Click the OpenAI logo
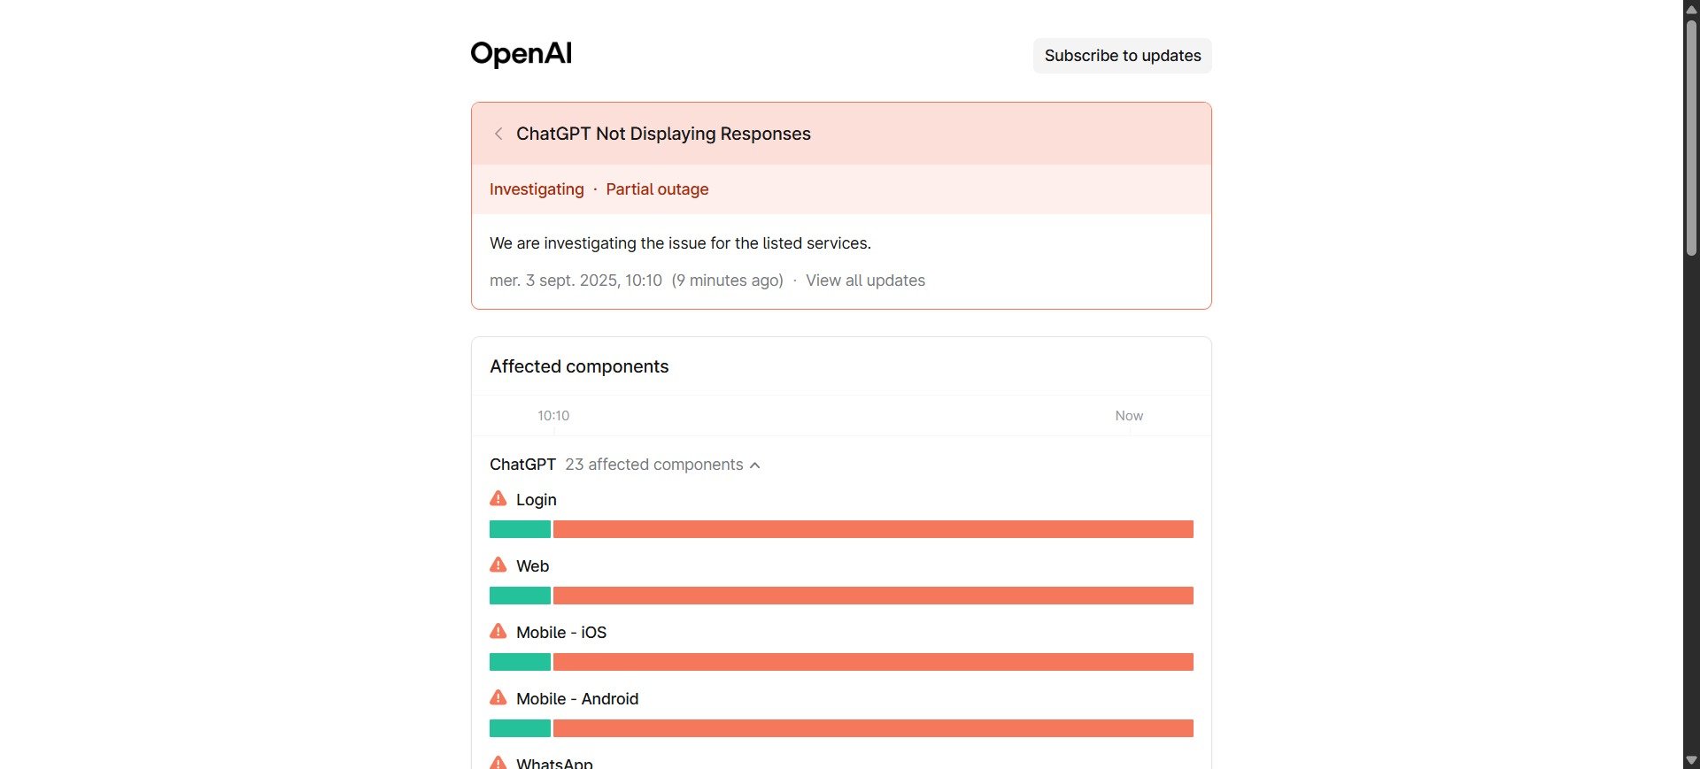This screenshot has height=769, width=1700. coord(521,53)
